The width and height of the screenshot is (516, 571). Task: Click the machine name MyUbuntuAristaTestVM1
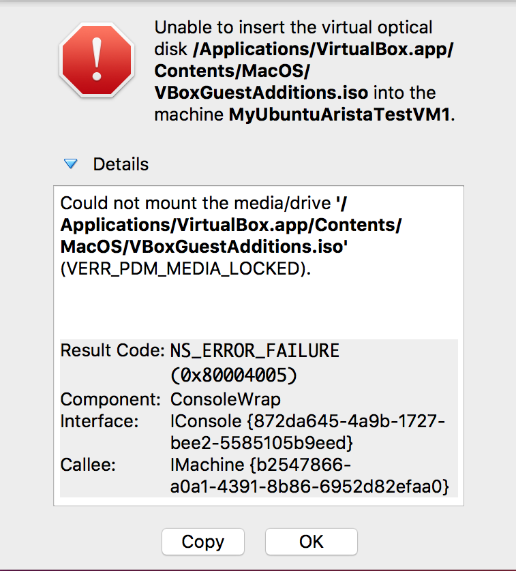pyautogui.click(x=339, y=114)
